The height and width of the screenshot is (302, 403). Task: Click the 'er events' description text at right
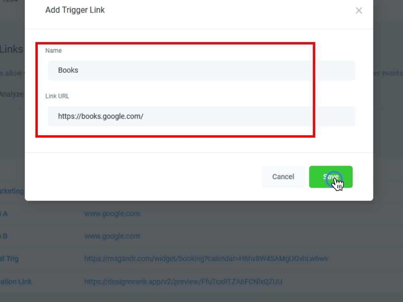[388, 73]
